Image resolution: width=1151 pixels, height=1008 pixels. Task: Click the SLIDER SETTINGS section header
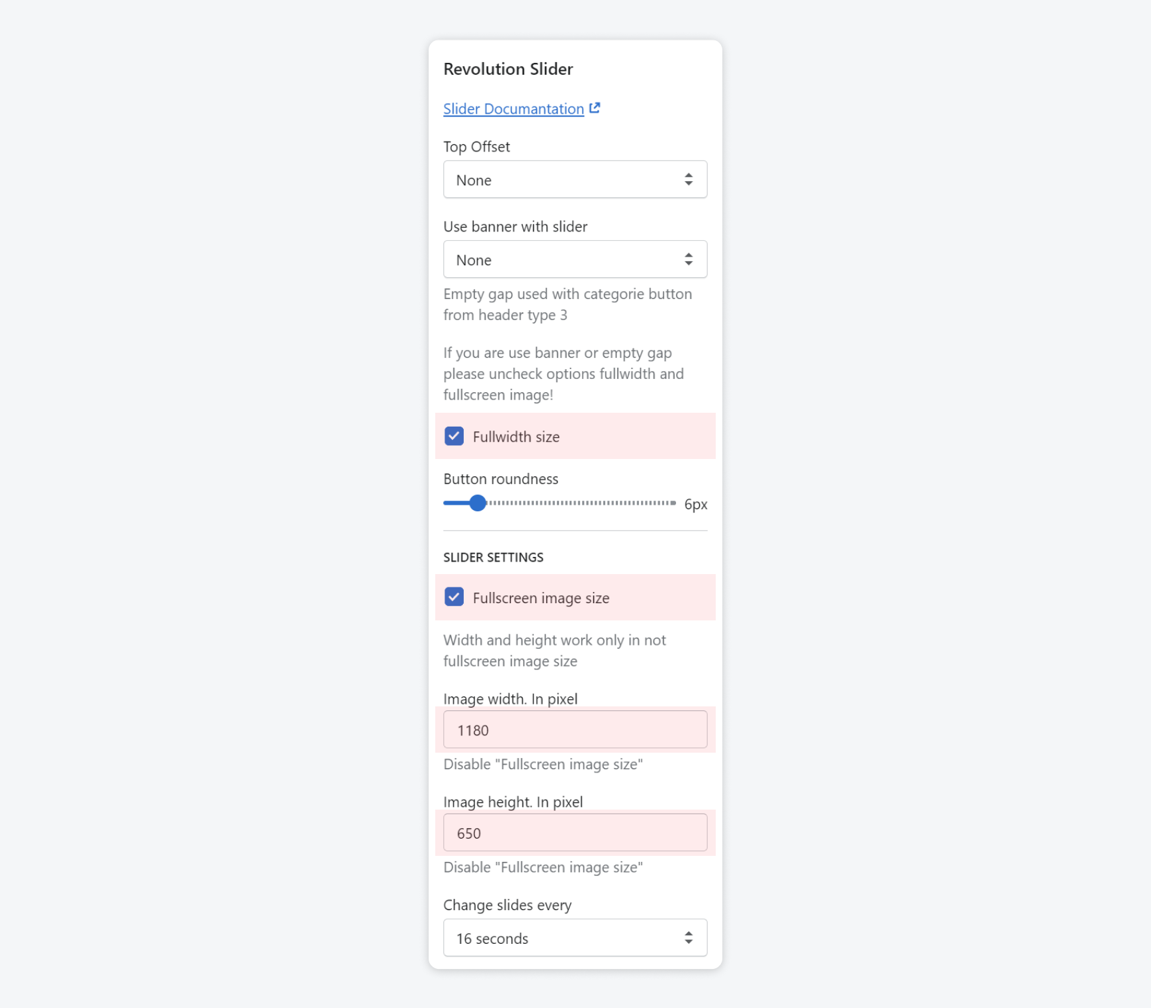point(493,558)
